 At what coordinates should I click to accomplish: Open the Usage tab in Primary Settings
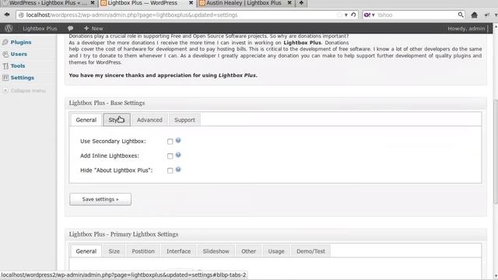276,251
